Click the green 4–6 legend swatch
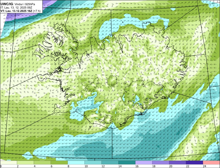This screenshot has width=220, height=168. 42,163
